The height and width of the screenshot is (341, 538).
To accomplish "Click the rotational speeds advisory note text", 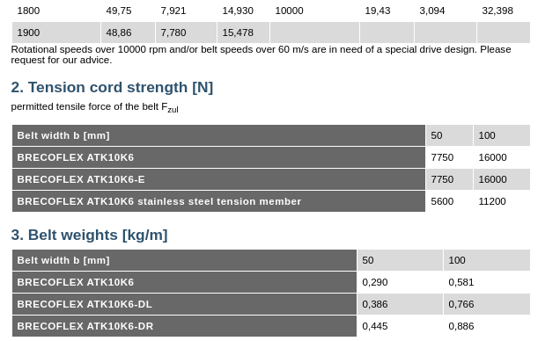I will click(261, 54).
